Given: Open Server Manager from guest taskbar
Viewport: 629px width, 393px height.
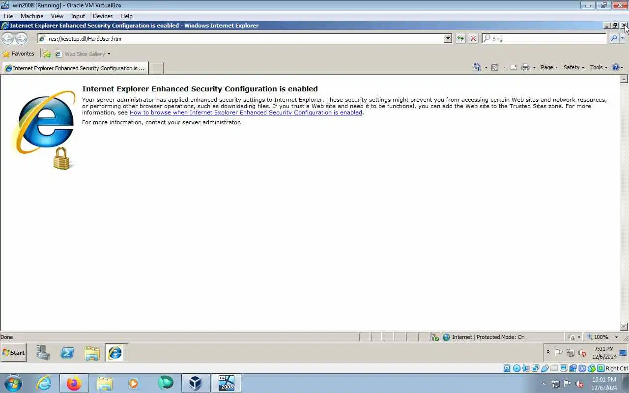Looking at the screenshot, I should 43,353.
